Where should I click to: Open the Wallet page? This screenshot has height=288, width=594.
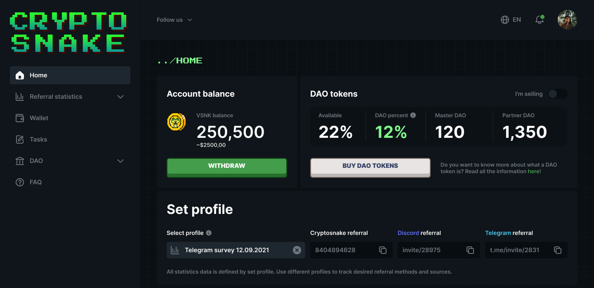point(39,118)
